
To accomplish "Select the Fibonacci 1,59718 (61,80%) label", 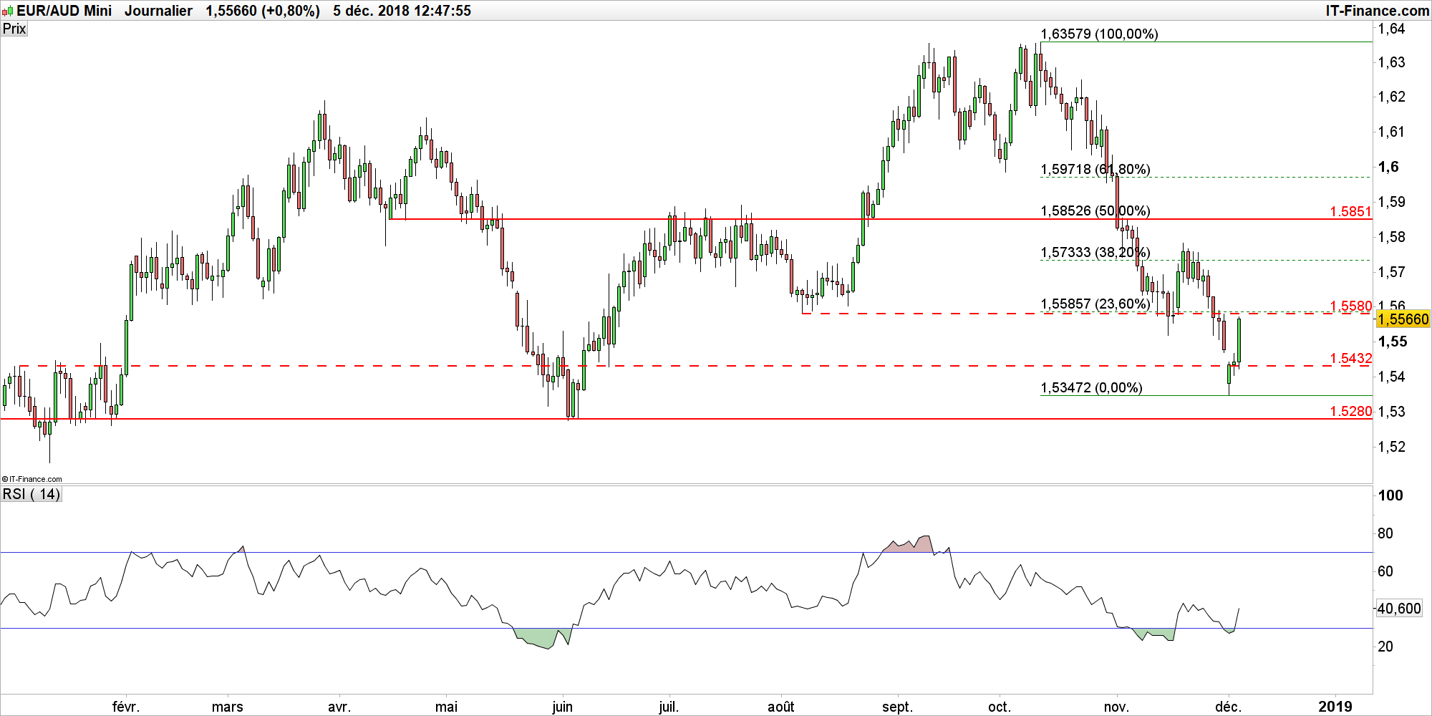I will click(1095, 169).
